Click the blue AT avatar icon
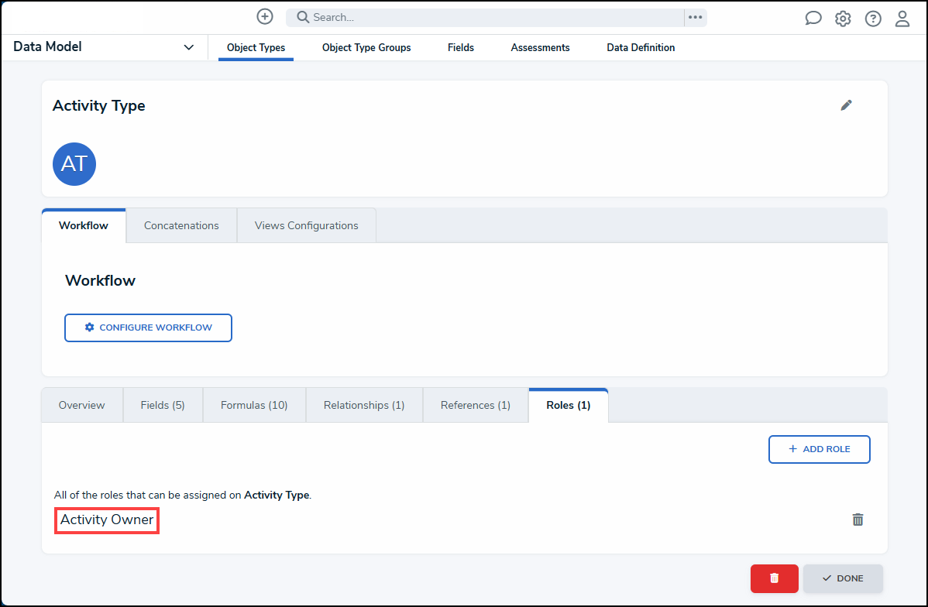Screen dimensions: 928x607 click(x=74, y=164)
